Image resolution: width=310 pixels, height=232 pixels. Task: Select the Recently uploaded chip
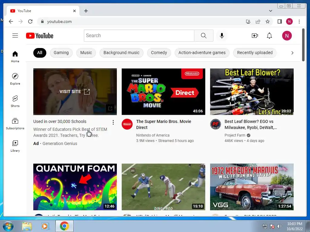[x=255, y=53]
